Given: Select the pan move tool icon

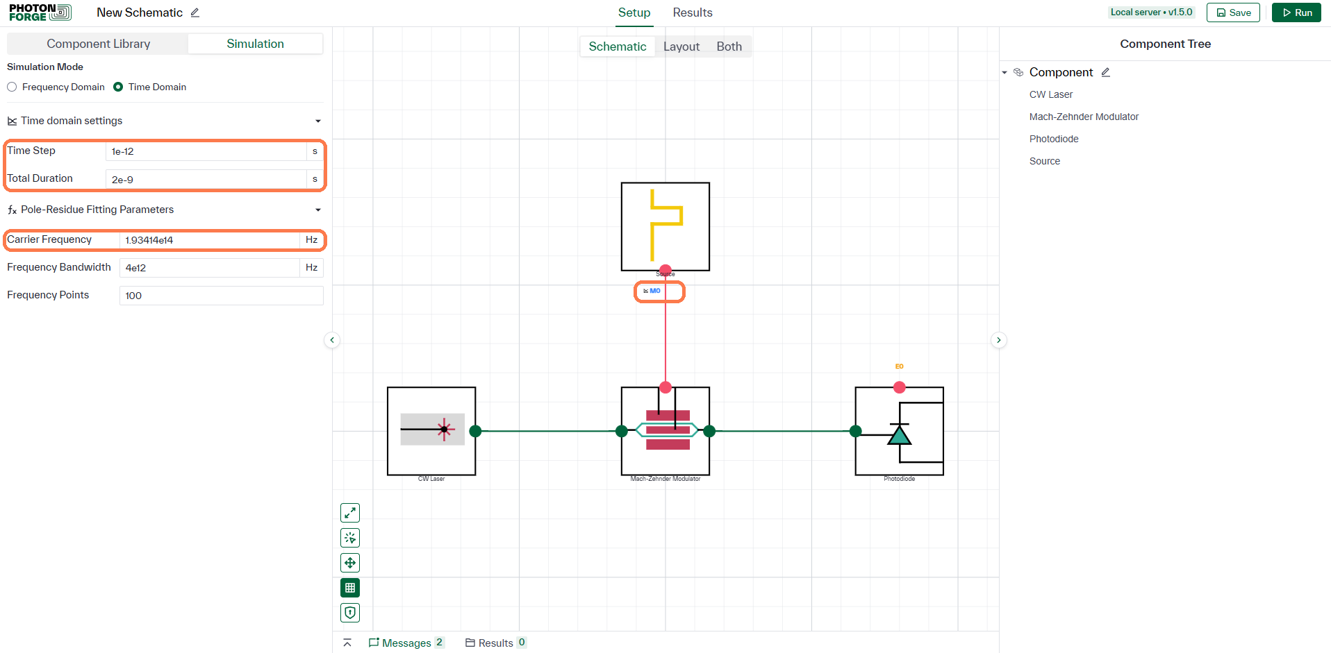Looking at the screenshot, I should click(350, 563).
